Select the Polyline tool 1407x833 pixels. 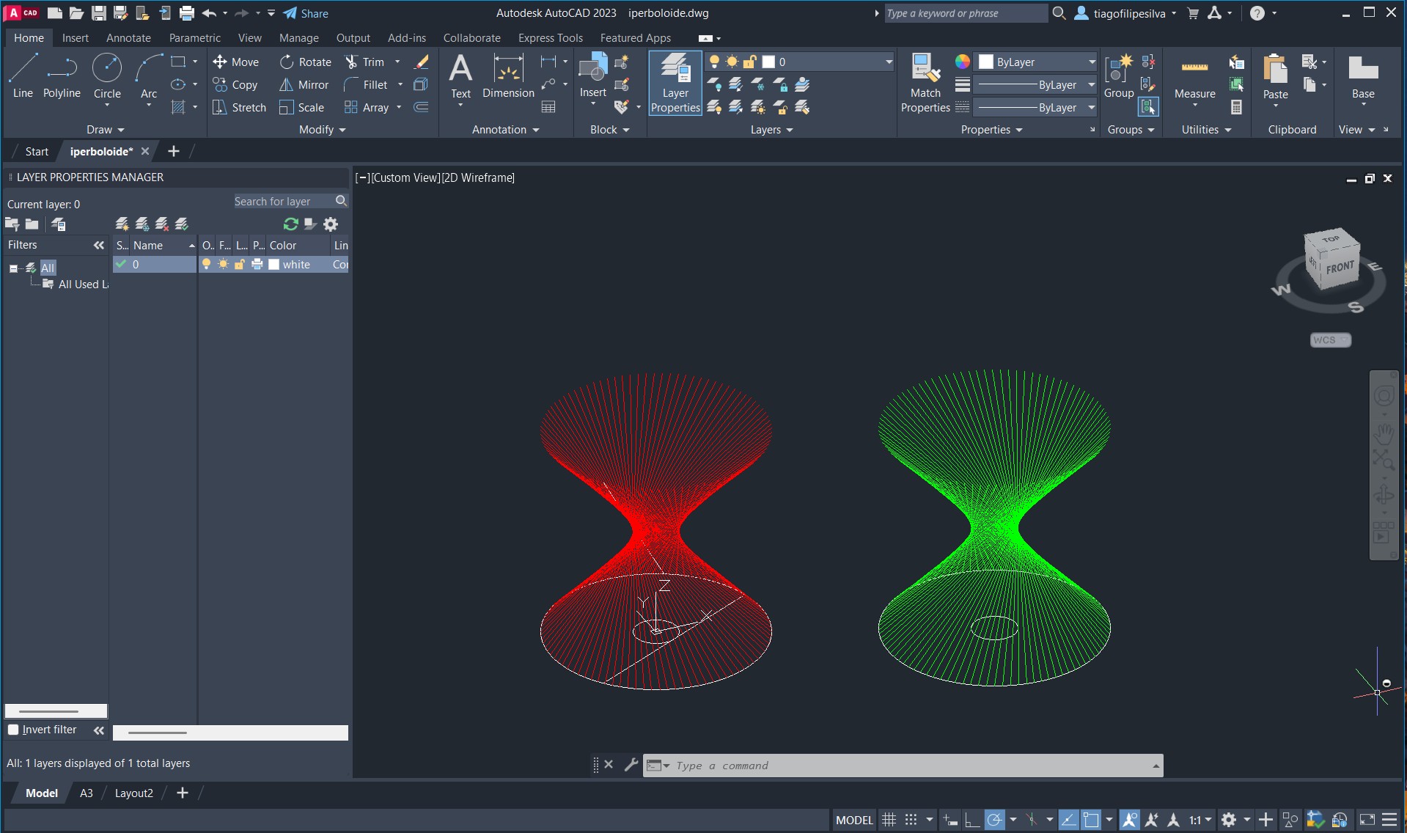point(62,76)
